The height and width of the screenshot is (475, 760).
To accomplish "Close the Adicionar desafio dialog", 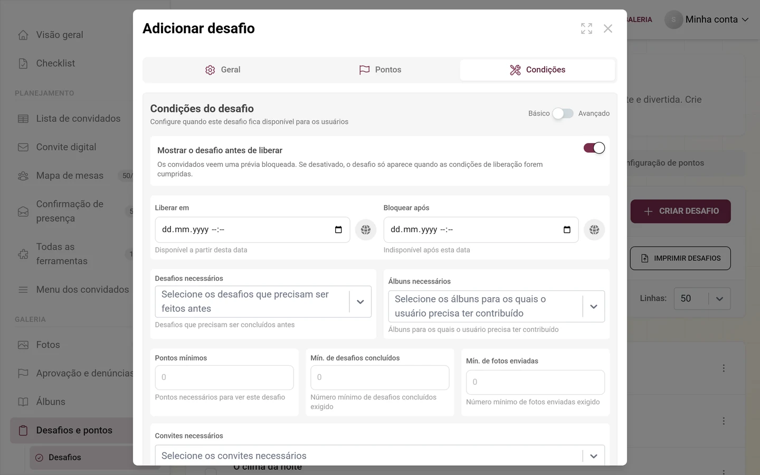I will pos(608,28).
